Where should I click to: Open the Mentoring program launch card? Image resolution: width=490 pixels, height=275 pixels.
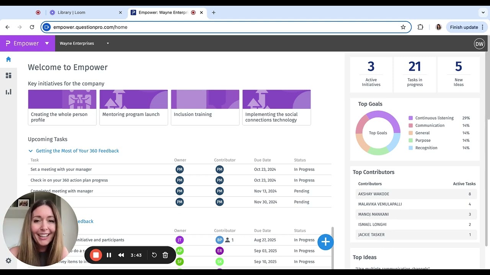(x=134, y=107)
